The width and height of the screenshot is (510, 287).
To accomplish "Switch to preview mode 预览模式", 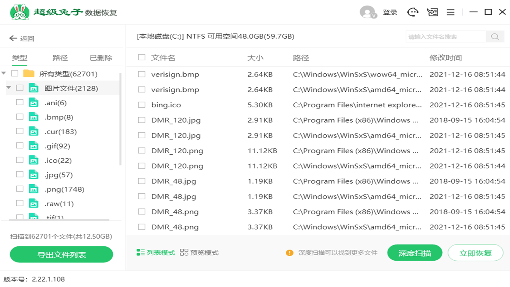I will 199,253.
